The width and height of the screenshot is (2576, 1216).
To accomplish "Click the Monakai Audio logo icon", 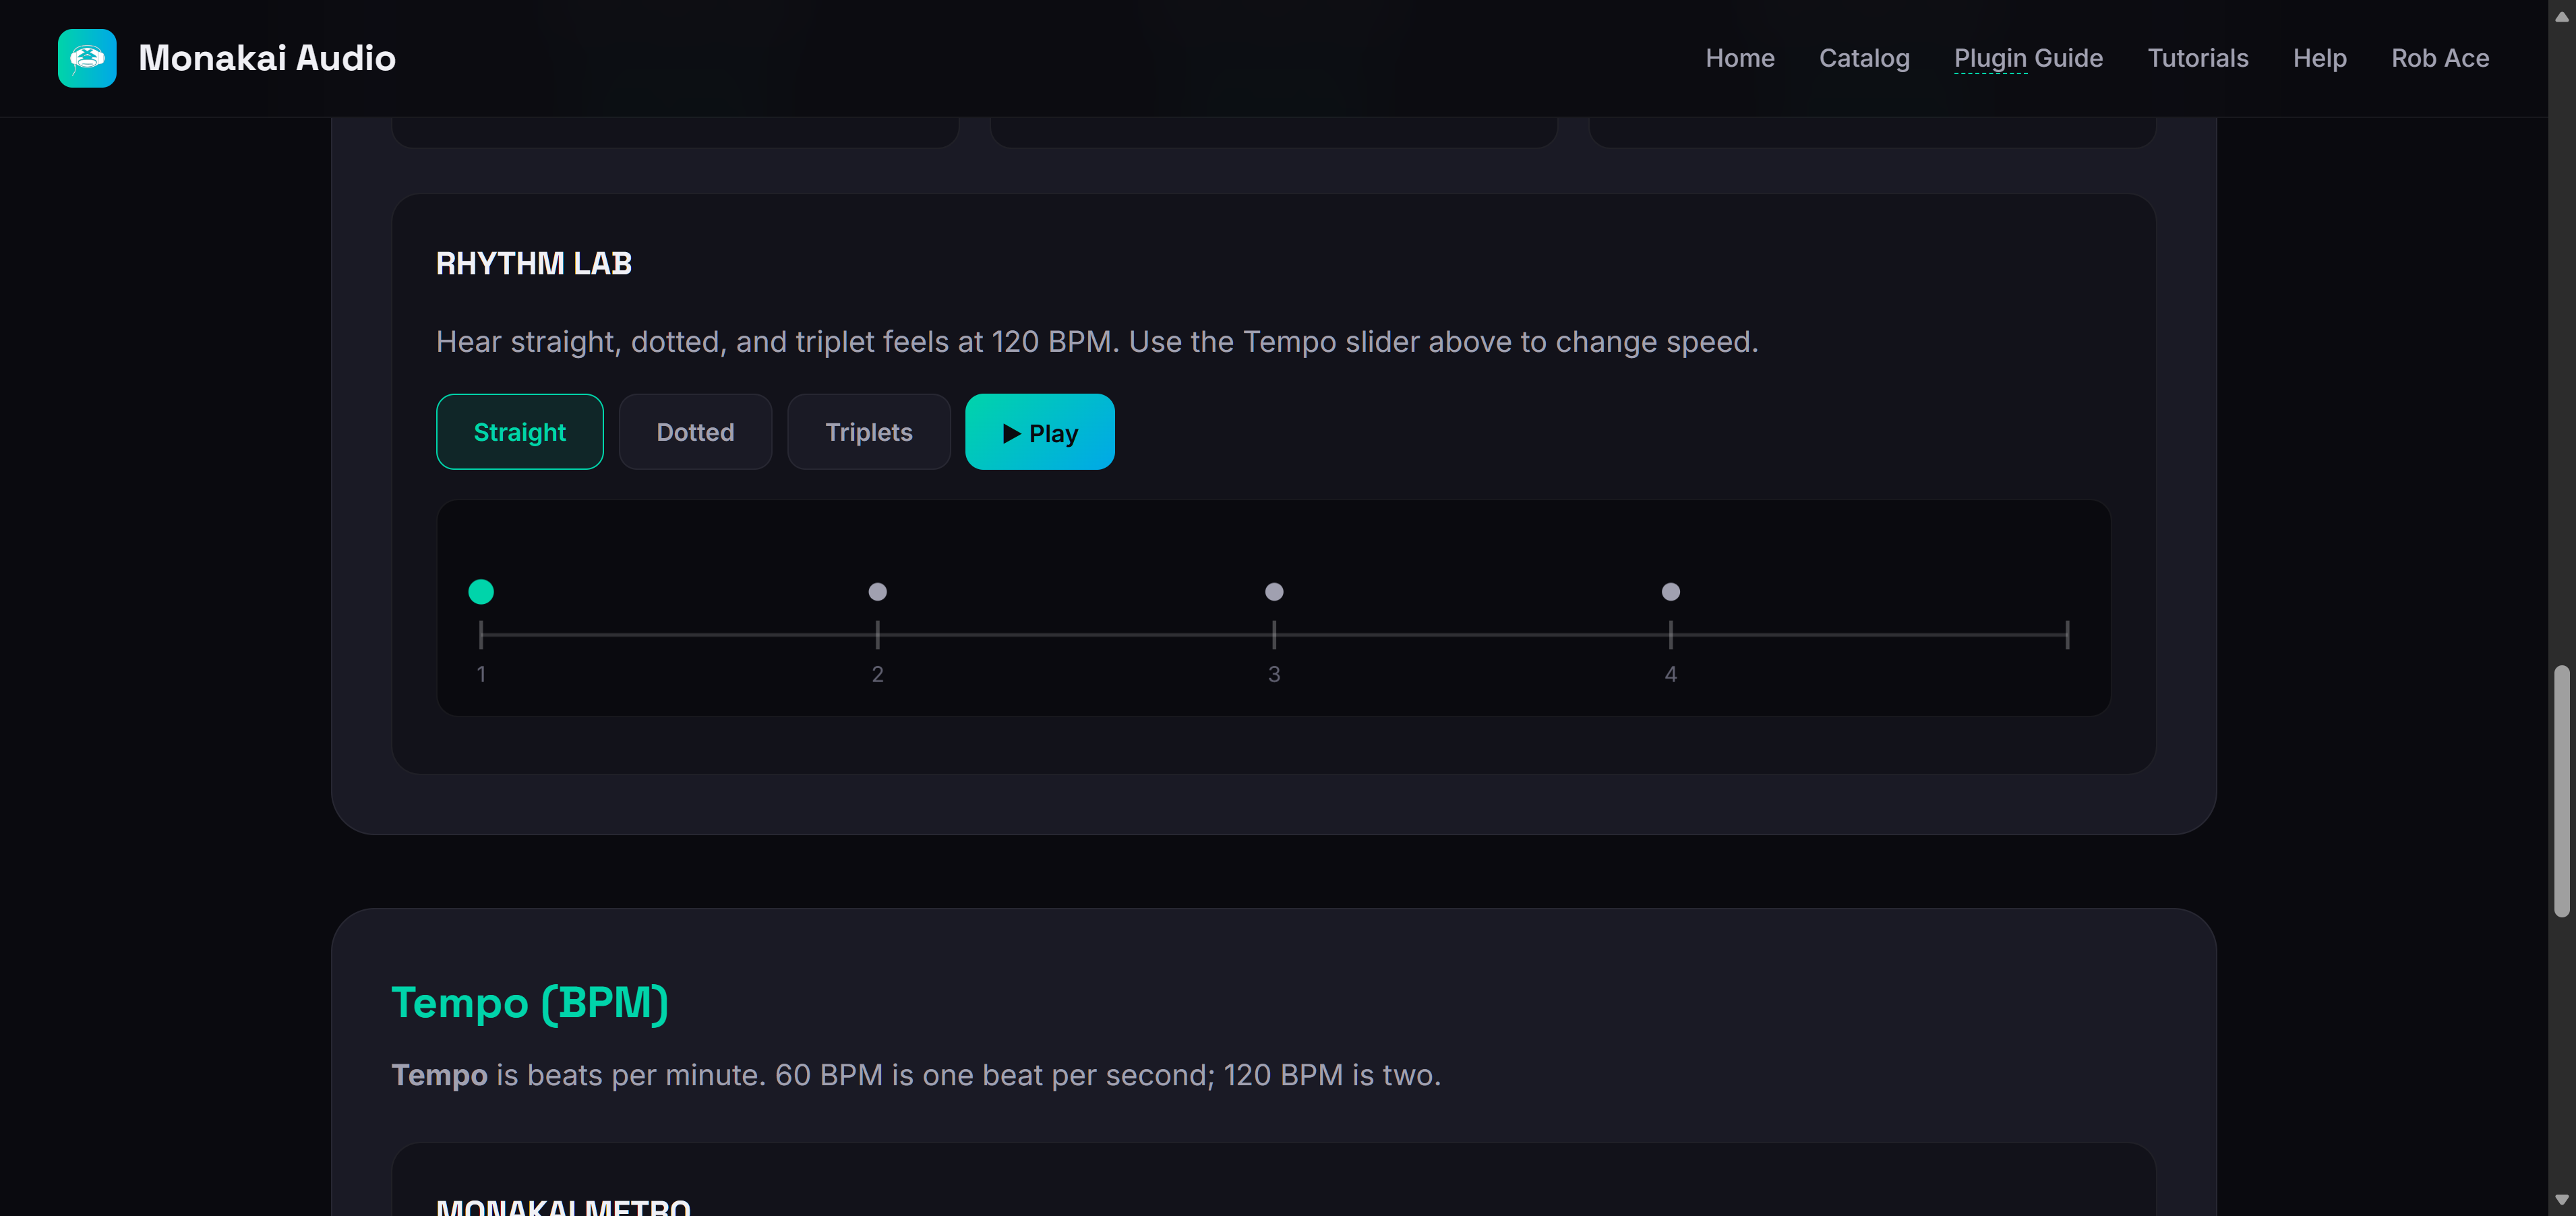I will [87, 58].
